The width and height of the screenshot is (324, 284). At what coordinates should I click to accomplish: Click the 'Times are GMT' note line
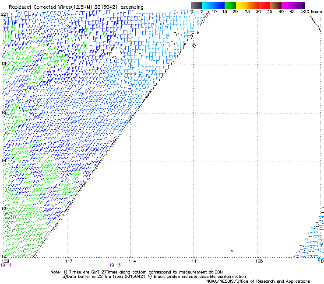coord(136,272)
